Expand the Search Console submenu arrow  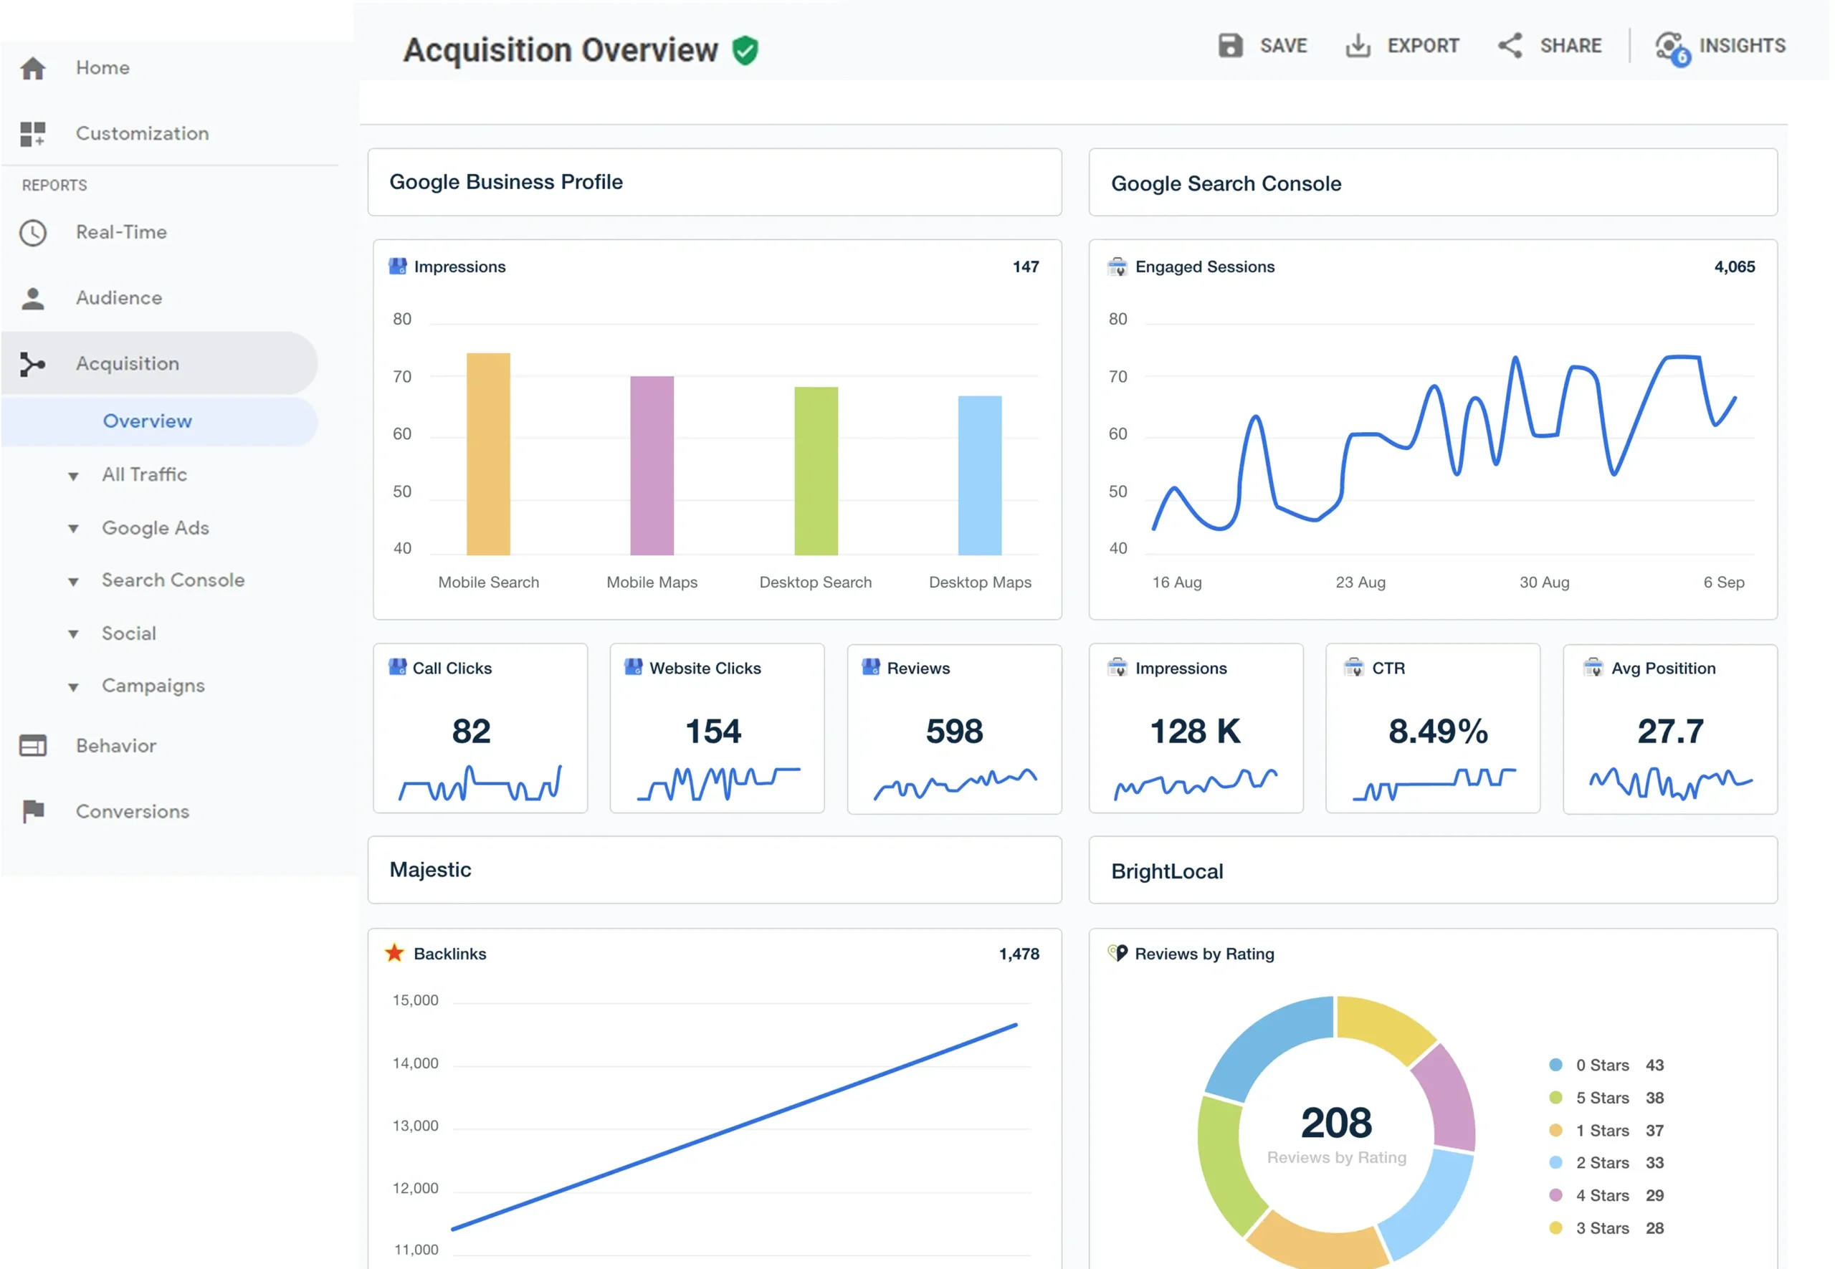(x=73, y=582)
